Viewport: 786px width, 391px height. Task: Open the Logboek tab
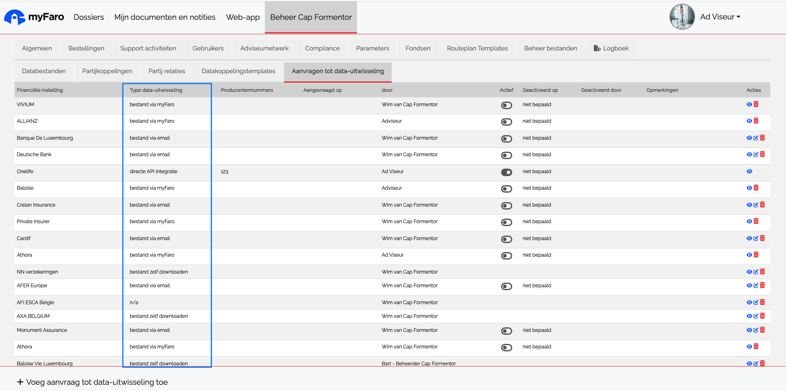(611, 48)
